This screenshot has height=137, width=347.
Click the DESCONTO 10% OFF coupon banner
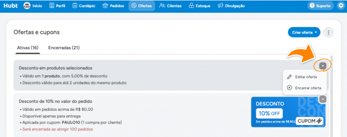288,112
